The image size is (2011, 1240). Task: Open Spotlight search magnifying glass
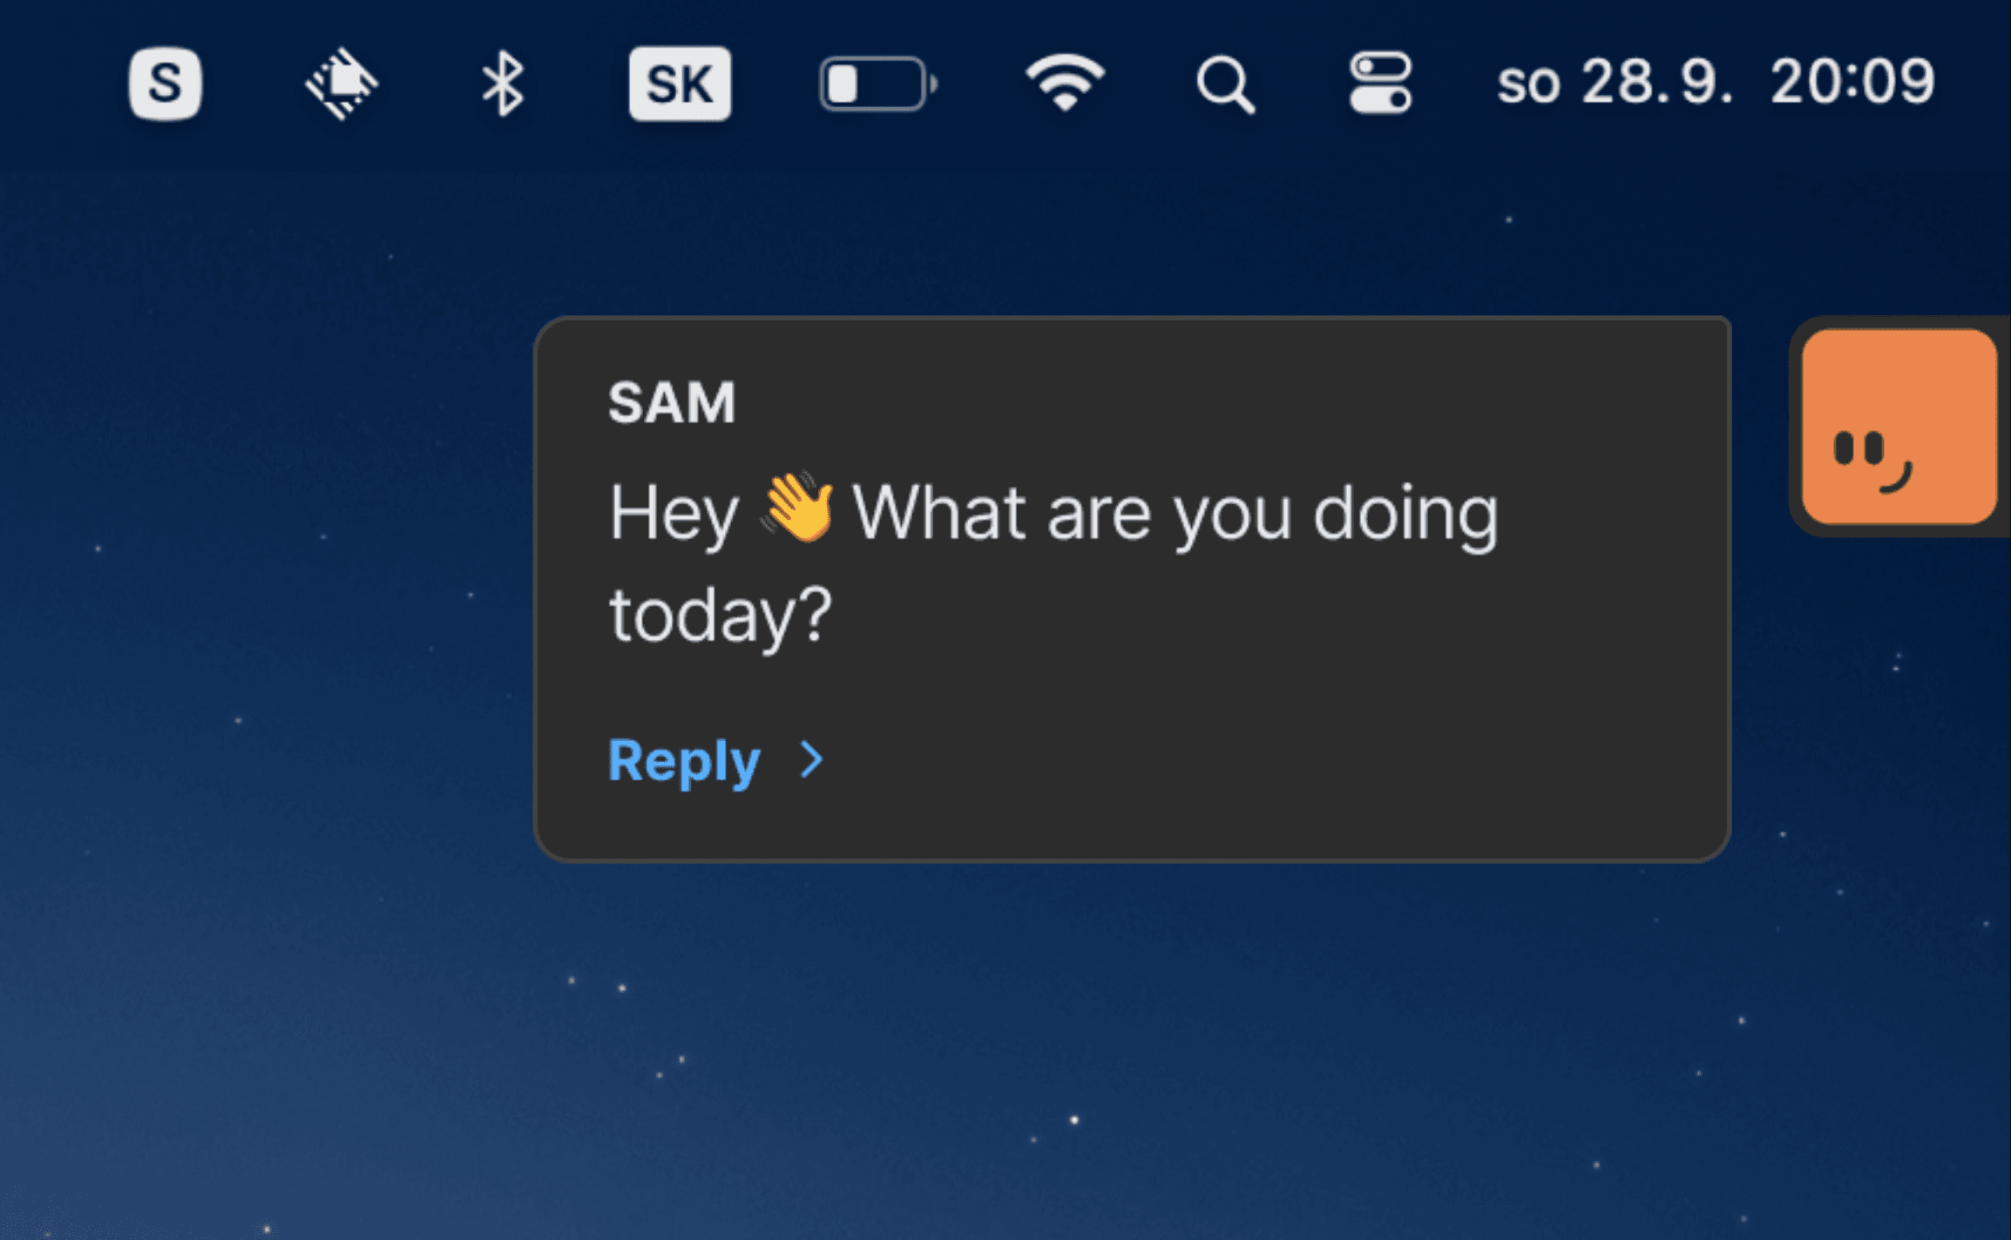click(x=1225, y=84)
